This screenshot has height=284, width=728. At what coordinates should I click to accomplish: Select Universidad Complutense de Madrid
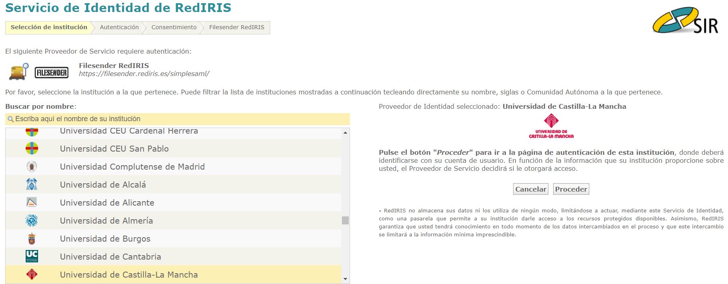coord(173,166)
